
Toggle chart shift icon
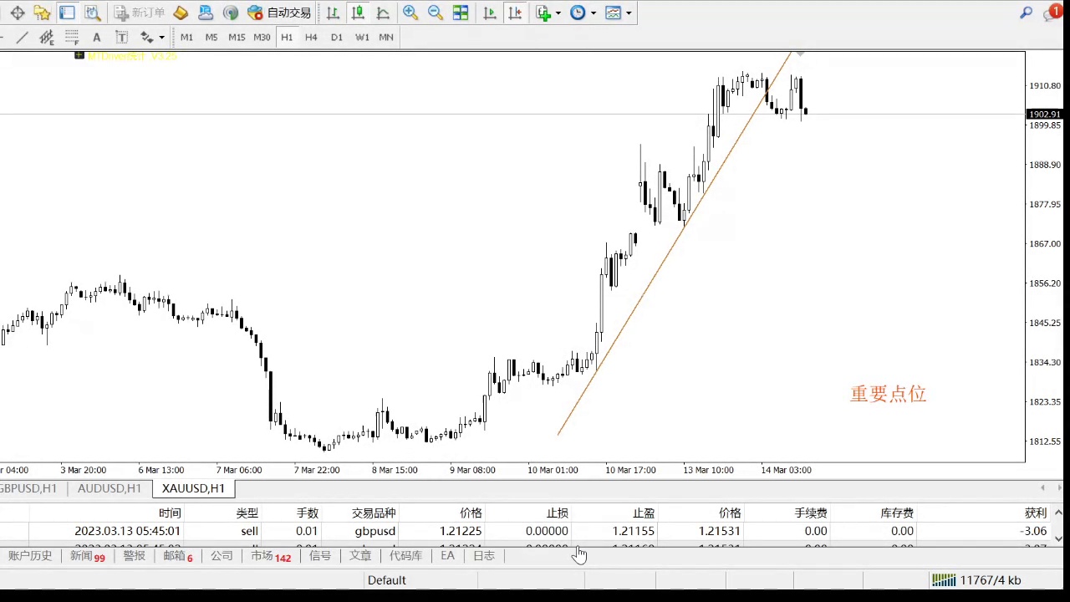coord(515,13)
